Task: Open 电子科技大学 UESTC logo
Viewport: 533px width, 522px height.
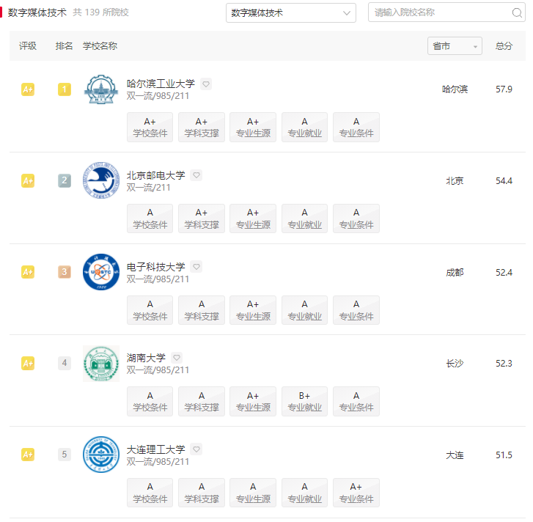Action: (x=101, y=272)
